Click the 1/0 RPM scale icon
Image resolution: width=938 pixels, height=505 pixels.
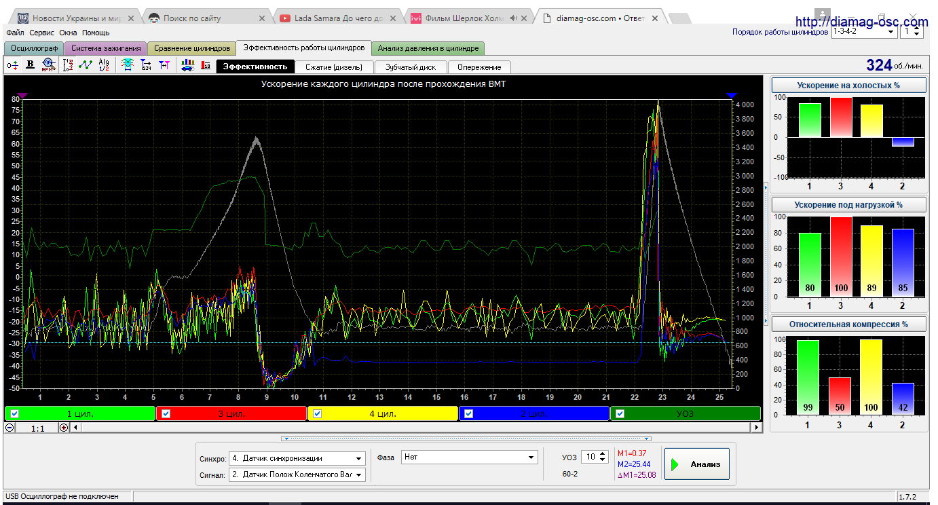(x=68, y=65)
